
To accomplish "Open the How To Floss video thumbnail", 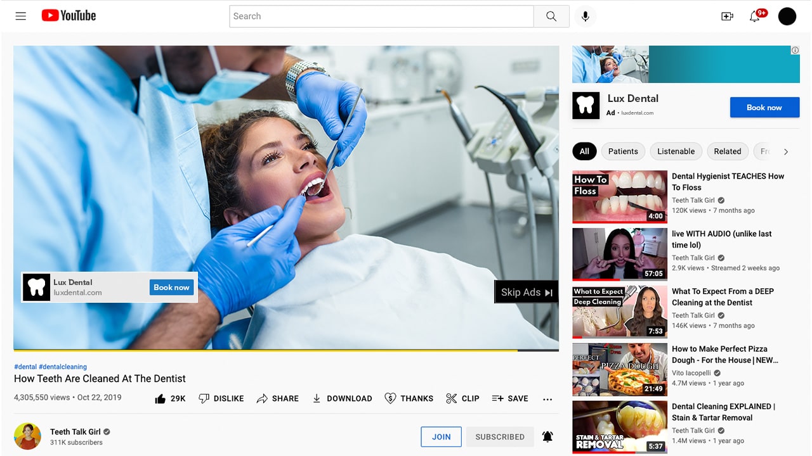I will pos(619,196).
